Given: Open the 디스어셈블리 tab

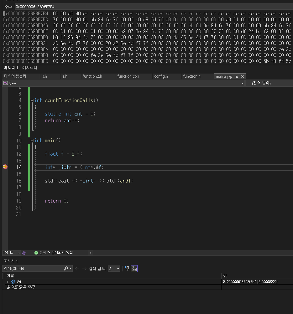Looking at the screenshot, I should [x=15, y=76].
